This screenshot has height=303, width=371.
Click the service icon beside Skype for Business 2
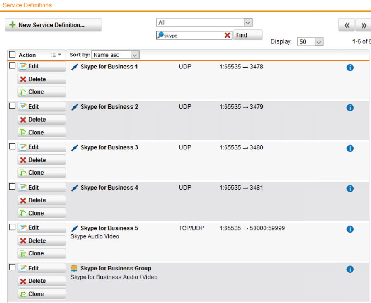coord(75,108)
